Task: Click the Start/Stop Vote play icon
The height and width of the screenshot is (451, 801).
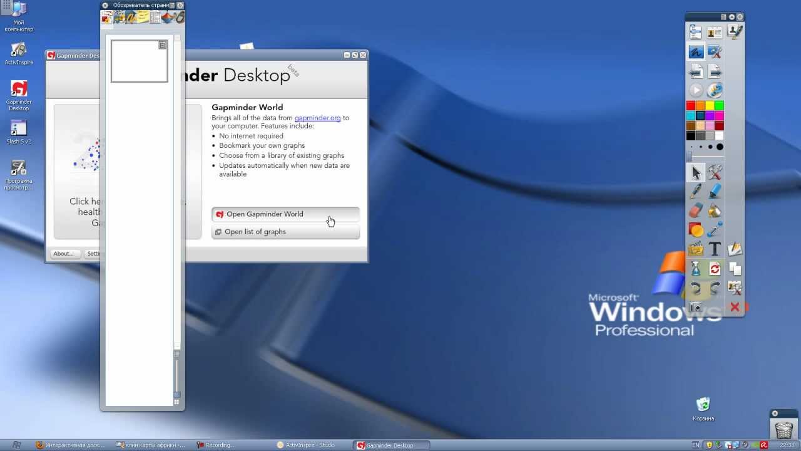Action: pyautogui.click(x=695, y=90)
